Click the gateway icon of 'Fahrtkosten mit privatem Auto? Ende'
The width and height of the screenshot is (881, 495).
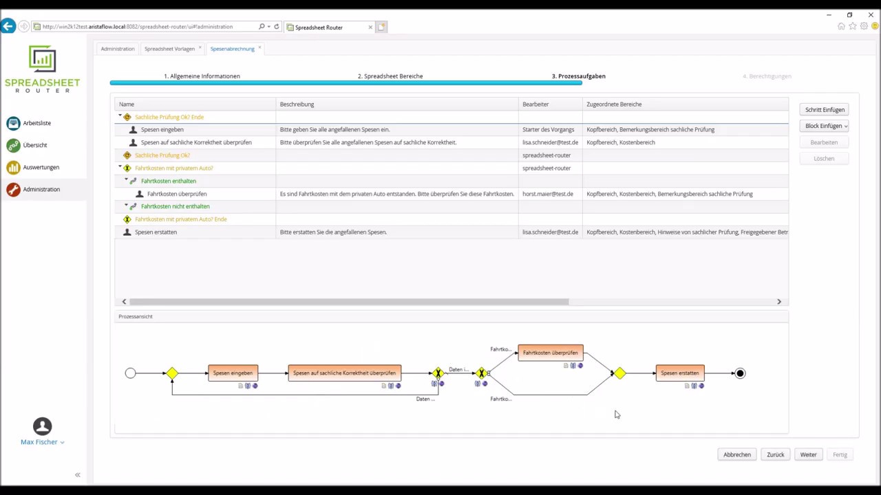(x=127, y=219)
